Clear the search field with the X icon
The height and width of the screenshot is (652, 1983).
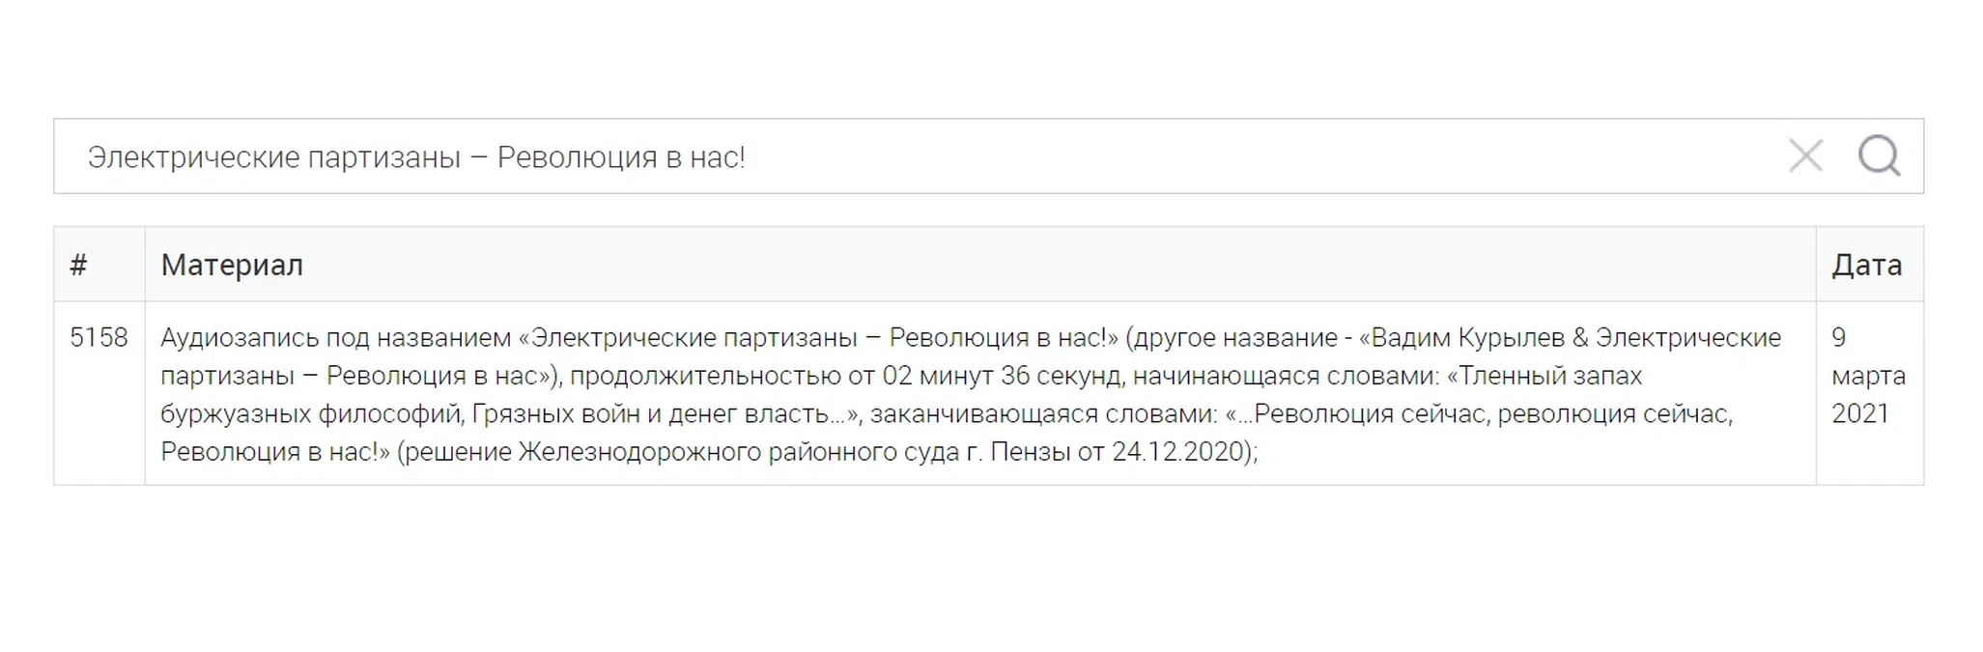pyautogui.click(x=1804, y=156)
